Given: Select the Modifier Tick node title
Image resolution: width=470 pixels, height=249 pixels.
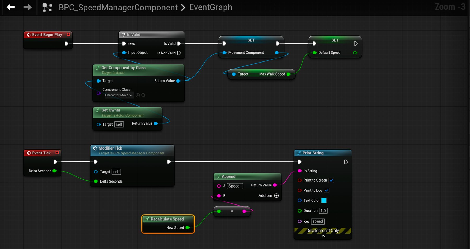Looking at the screenshot, I should [x=110, y=148].
